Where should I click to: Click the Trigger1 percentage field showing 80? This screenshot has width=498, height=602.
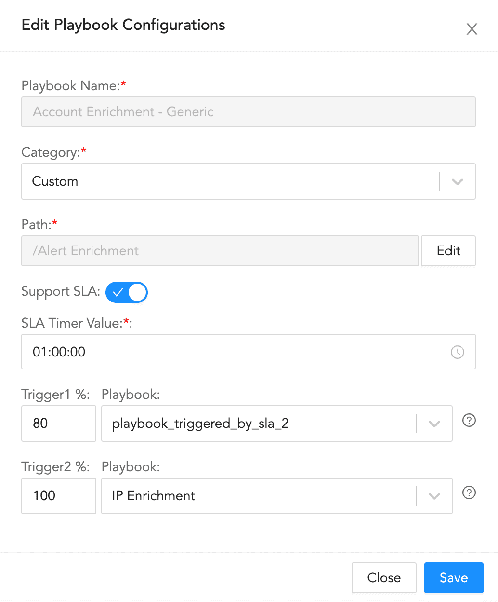point(58,424)
